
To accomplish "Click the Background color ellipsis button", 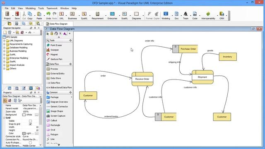I will point(36,115).
